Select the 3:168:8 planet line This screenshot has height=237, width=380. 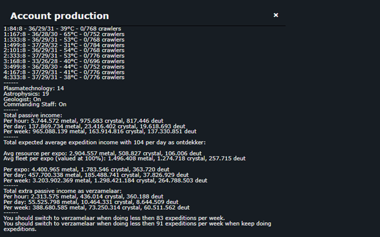64,62
